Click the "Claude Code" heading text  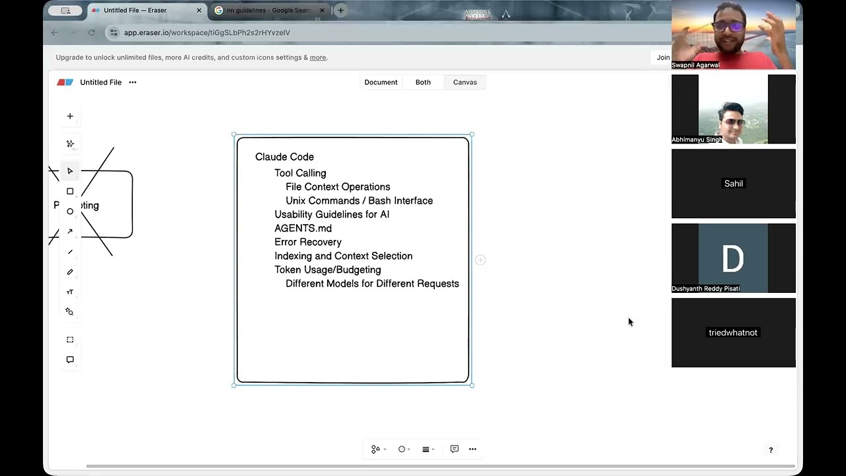(x=284, y=157)
